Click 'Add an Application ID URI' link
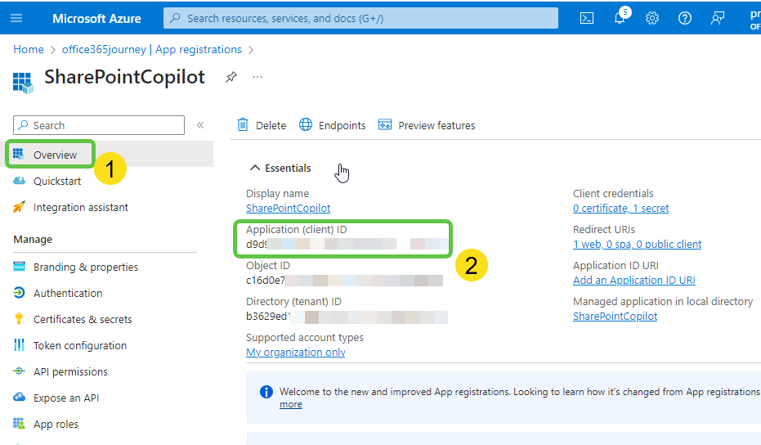 tap(633, 281)
